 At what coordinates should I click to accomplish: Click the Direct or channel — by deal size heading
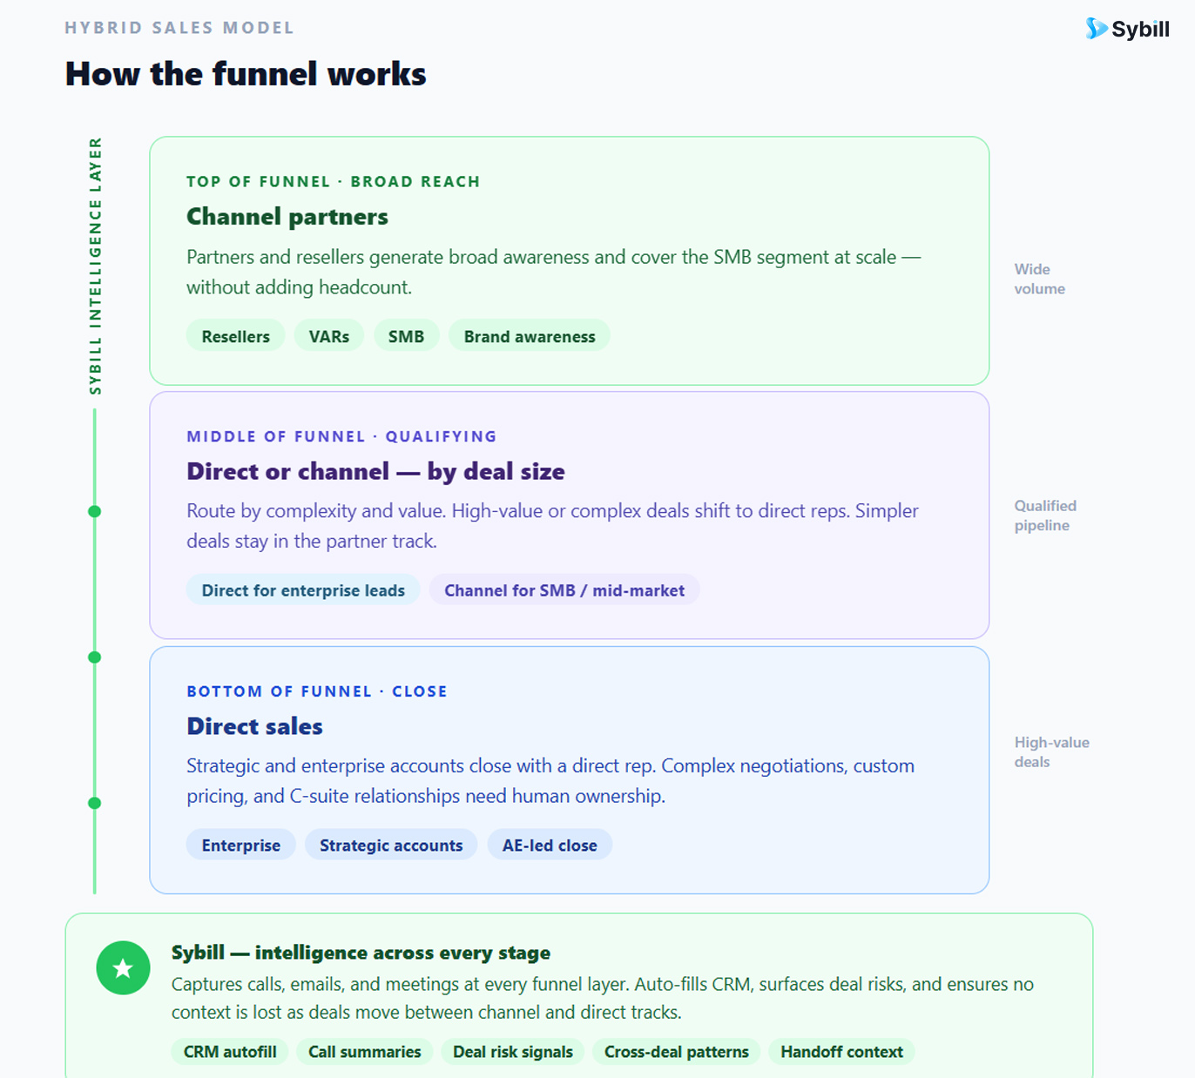tap(375, 472)
